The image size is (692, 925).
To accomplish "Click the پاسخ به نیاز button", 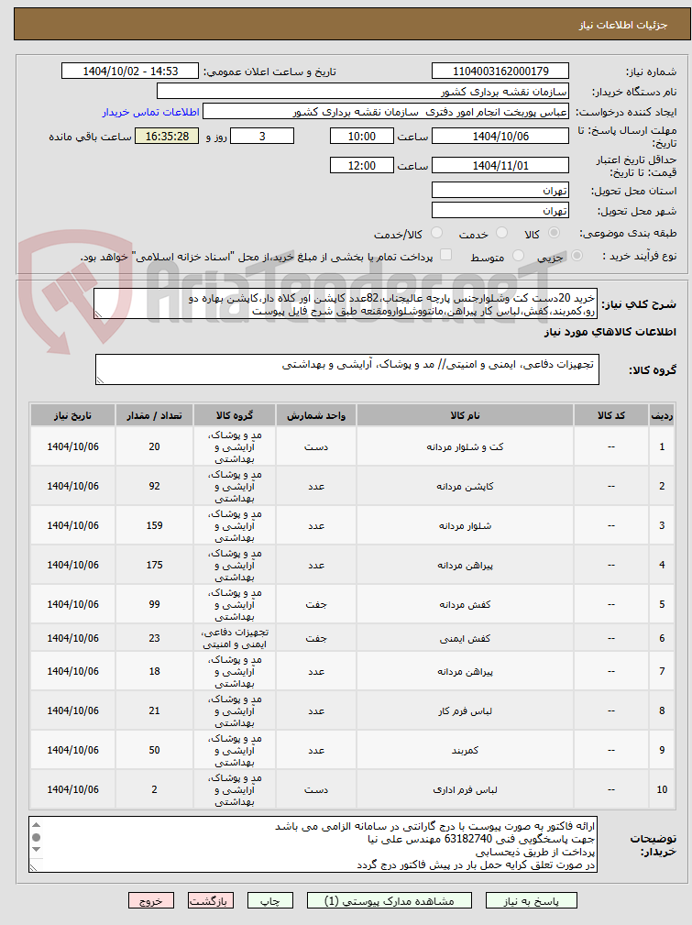I will pyautogui.click(x=531, y=901).
